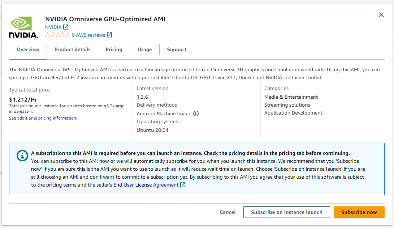Viewport: 394px width, 228px height.
Task: Click external link icon after End User License Agreement
Action: [183, 185]
